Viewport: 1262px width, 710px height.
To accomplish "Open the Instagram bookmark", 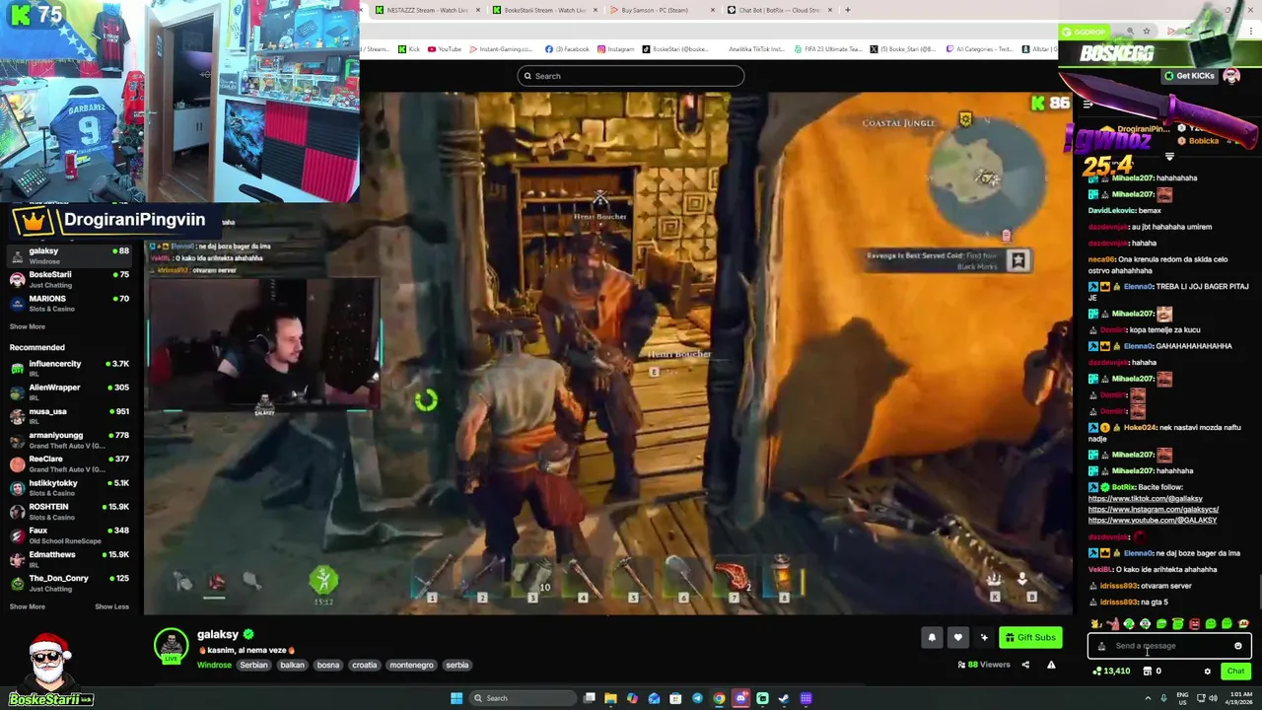I will tap(615, 49).
